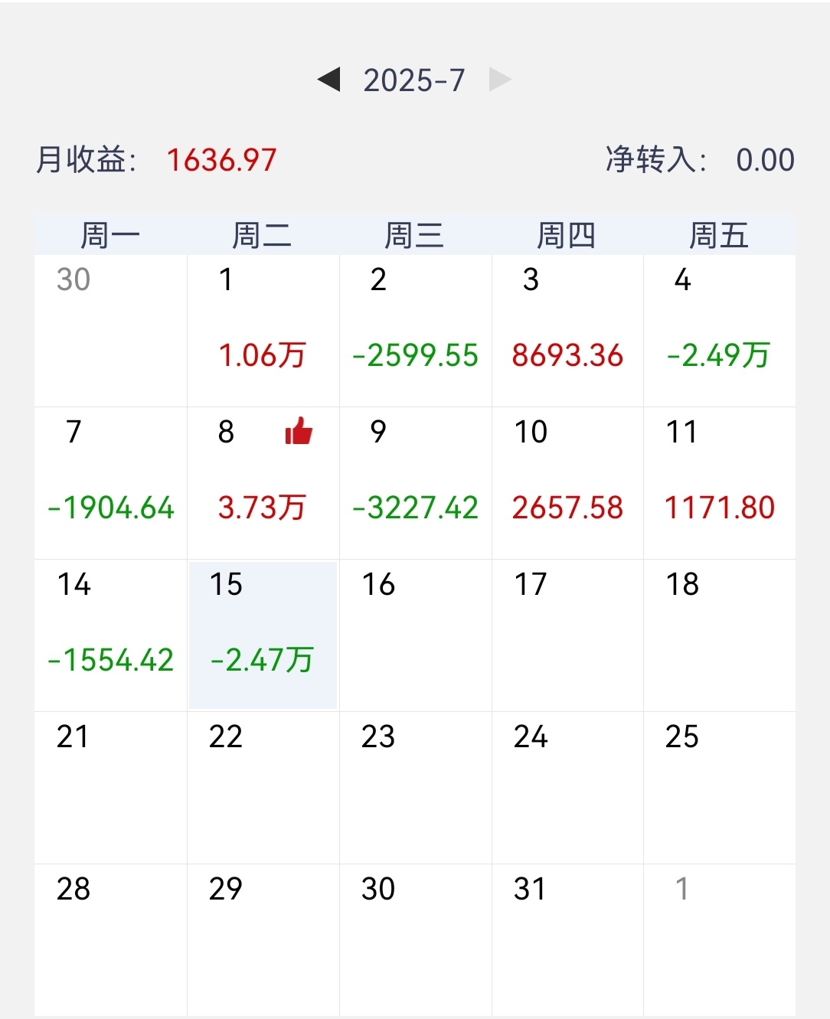Select day 28 in the calendar
Viewport: 830px width, 1019px height.
[110, 940]
